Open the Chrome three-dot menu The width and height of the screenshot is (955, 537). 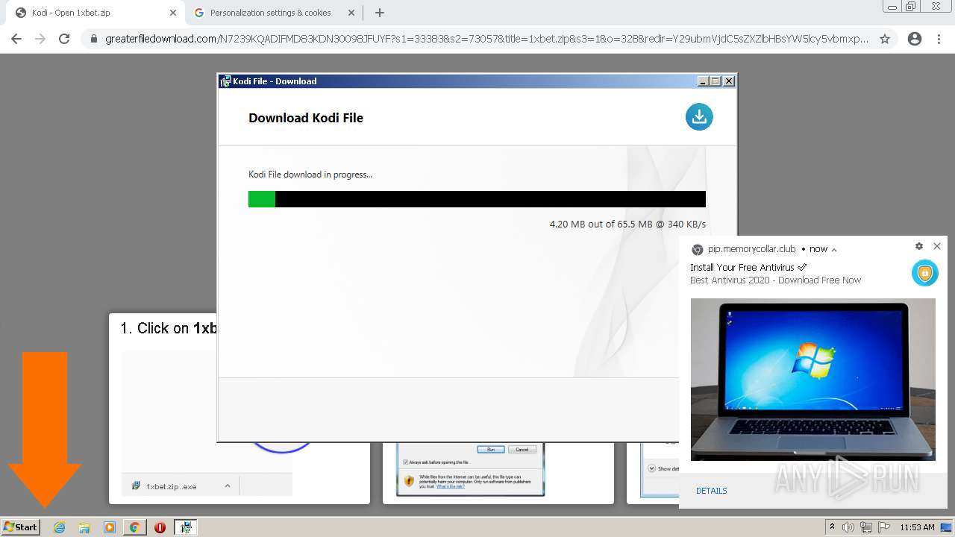point(939,39)
